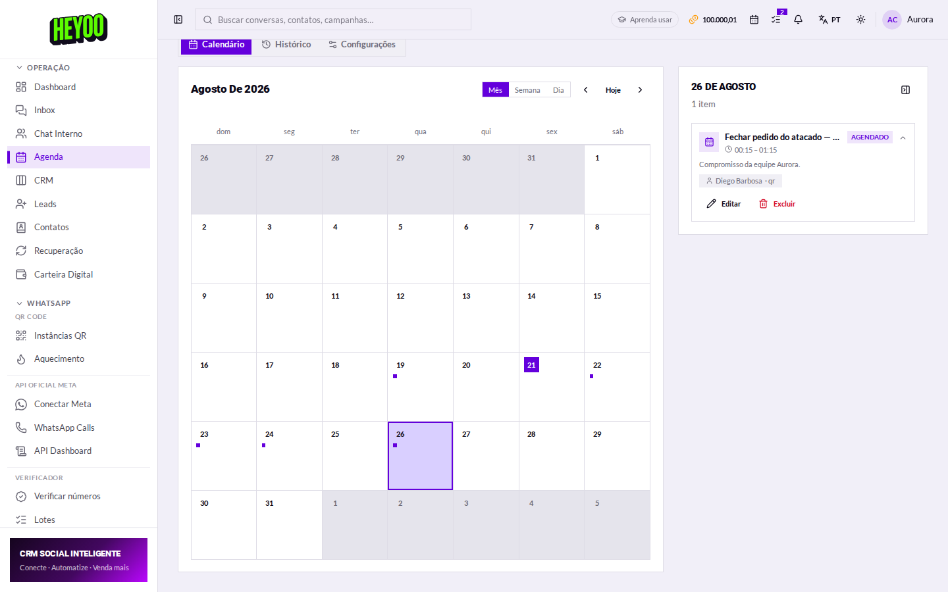Viewport: 948px width, 592px height.
Task: Collapse the sidebar with the panel icon
Action: [178, 20]
